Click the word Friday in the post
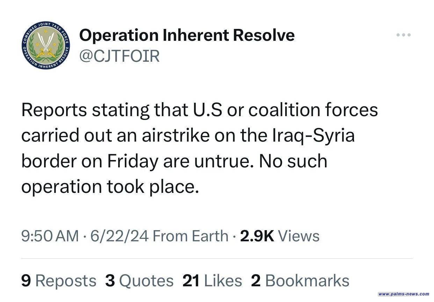Viewport: 434px width, 302px height. [132, 161]
